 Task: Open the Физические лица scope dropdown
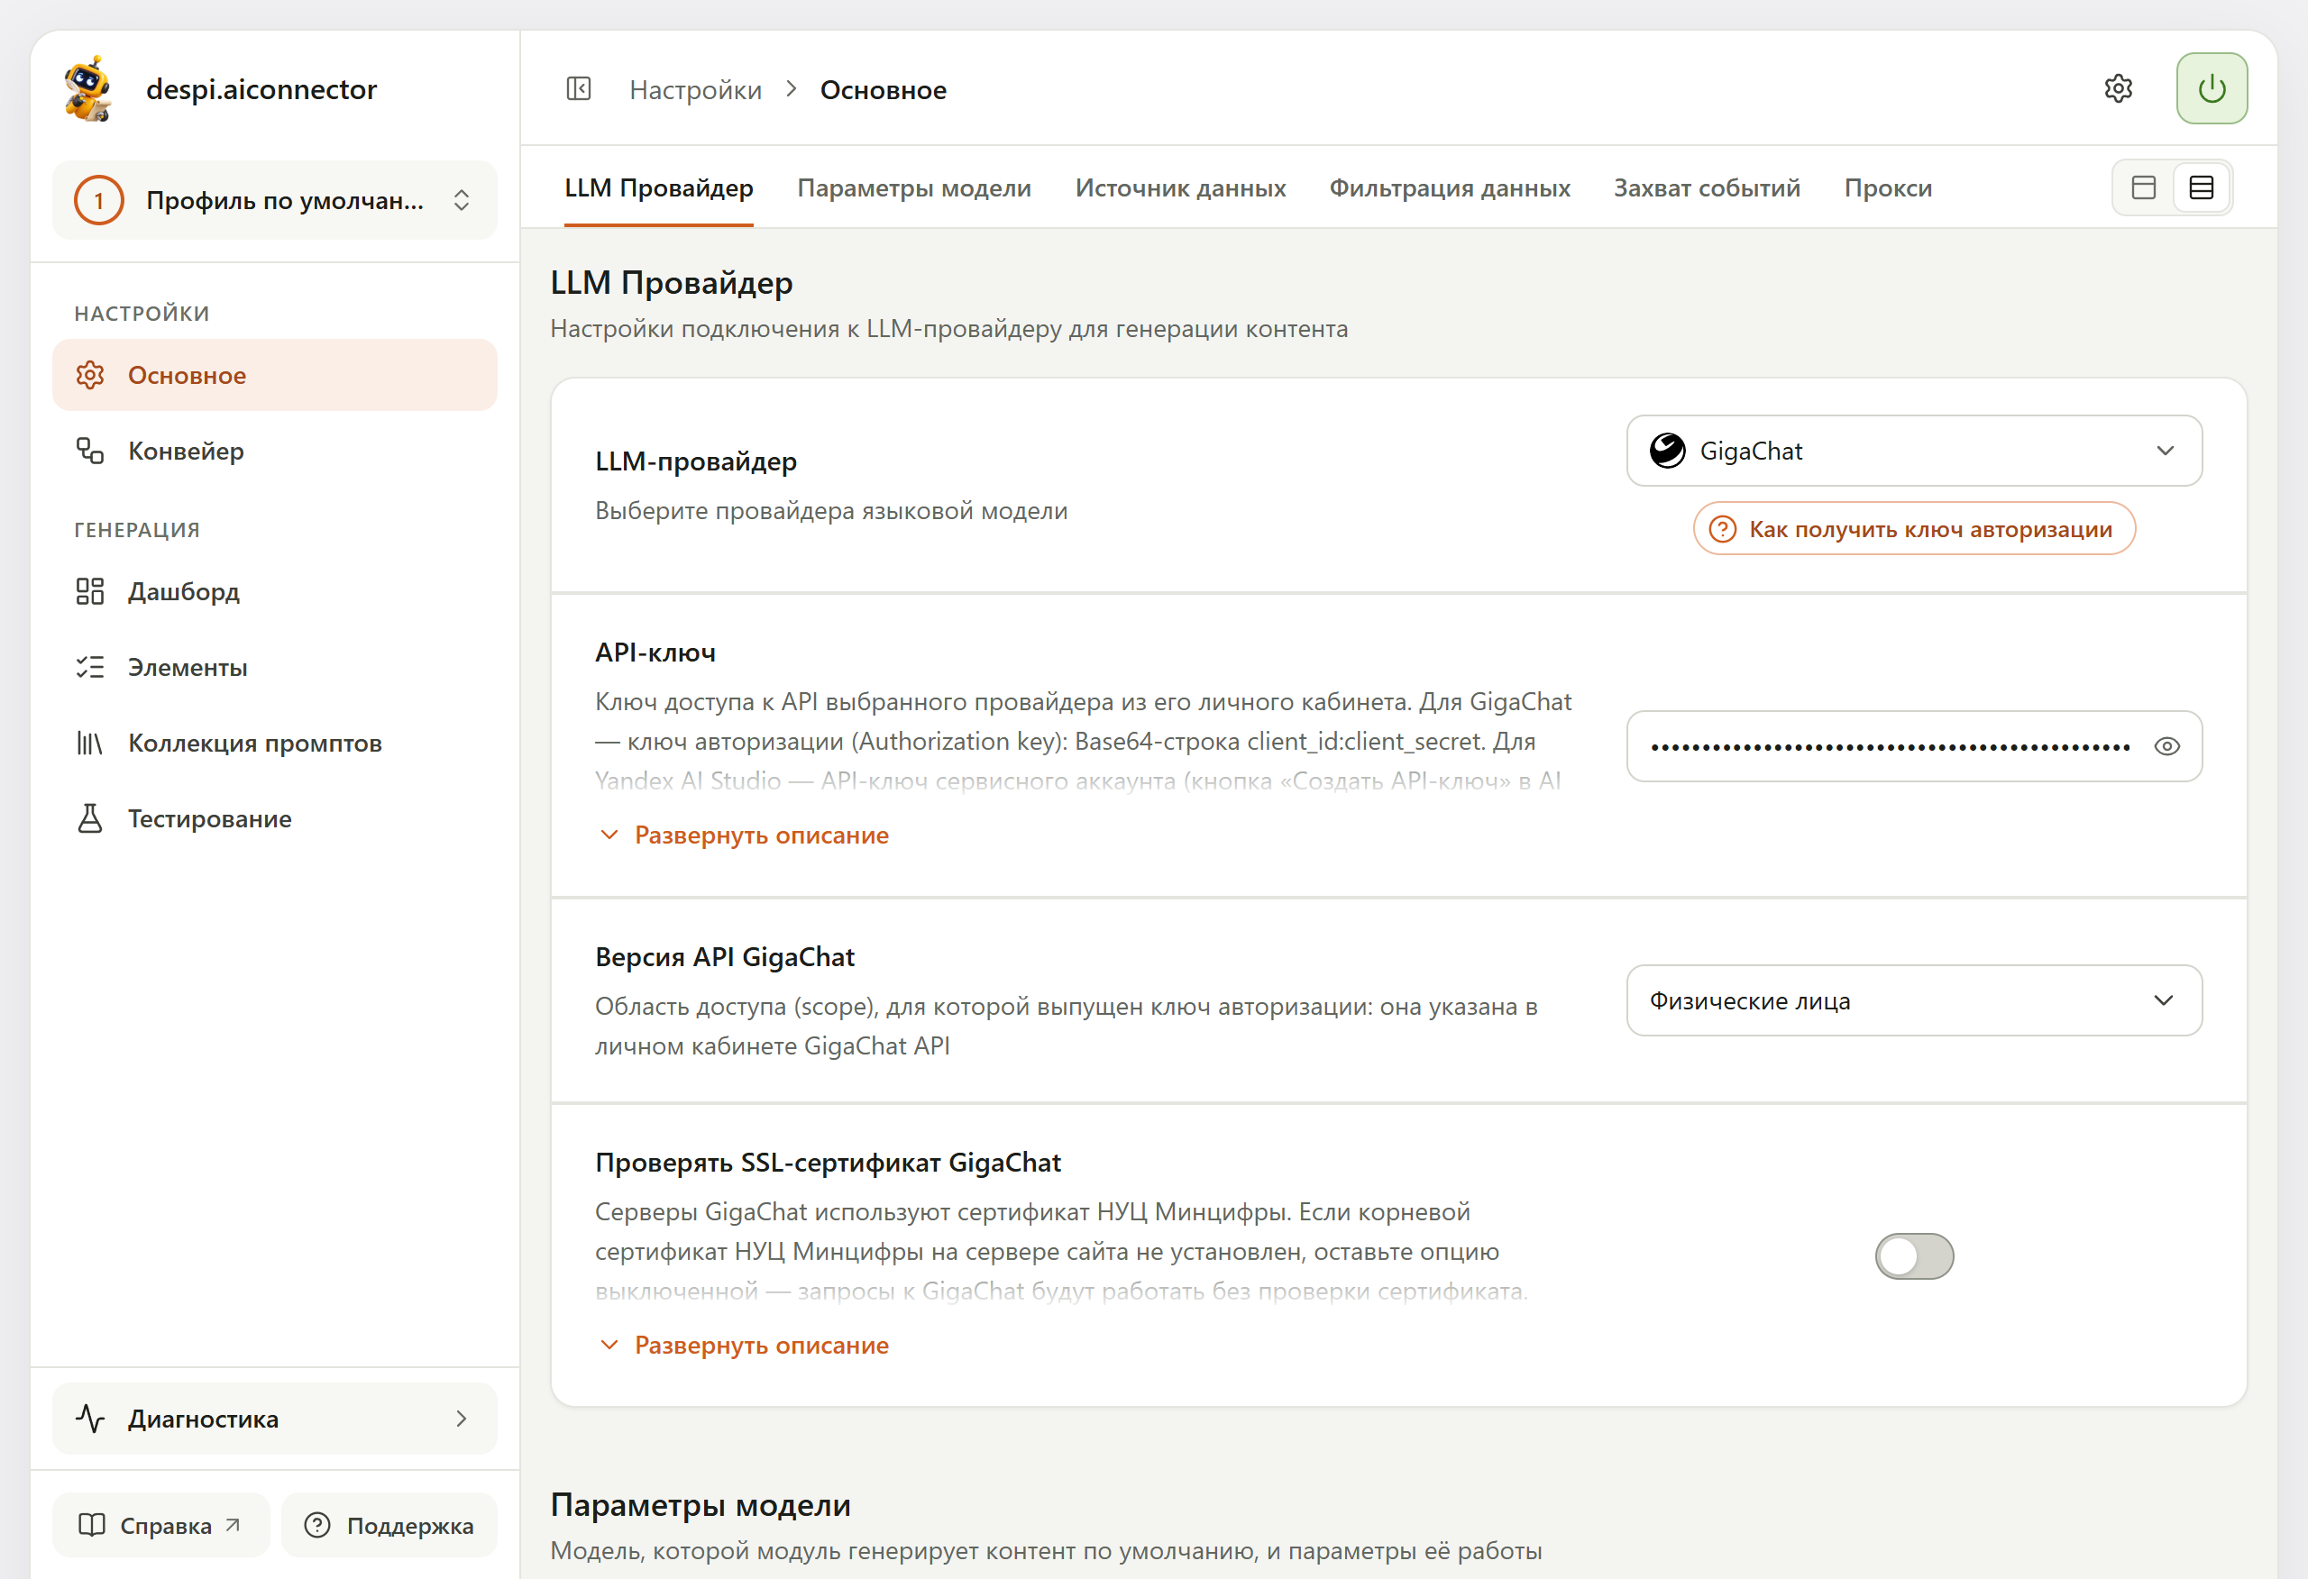coord(1914,1001)
